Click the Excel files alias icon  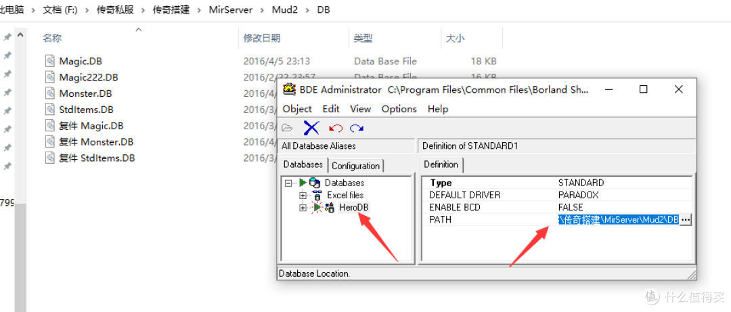click(x=317, y=195)
